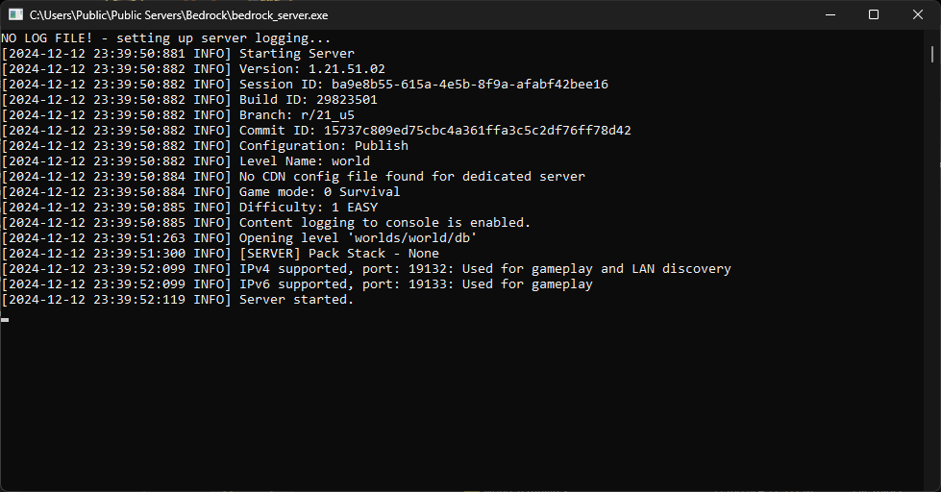
Task: Click the "Configuration: Publish" line
Action: tap(323, 146)
